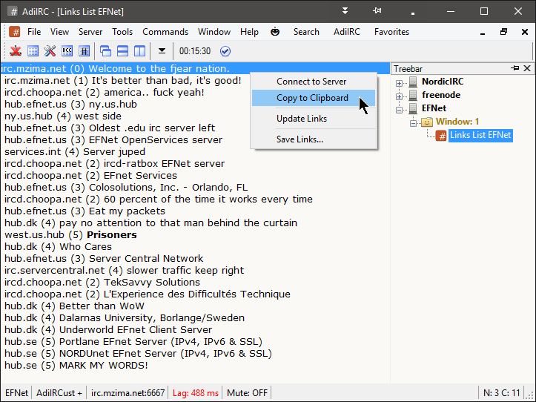Viewport: 536px width, 402px height.
Task: Click 'Lag: 488 ms' in status bar
Action: 195,393
